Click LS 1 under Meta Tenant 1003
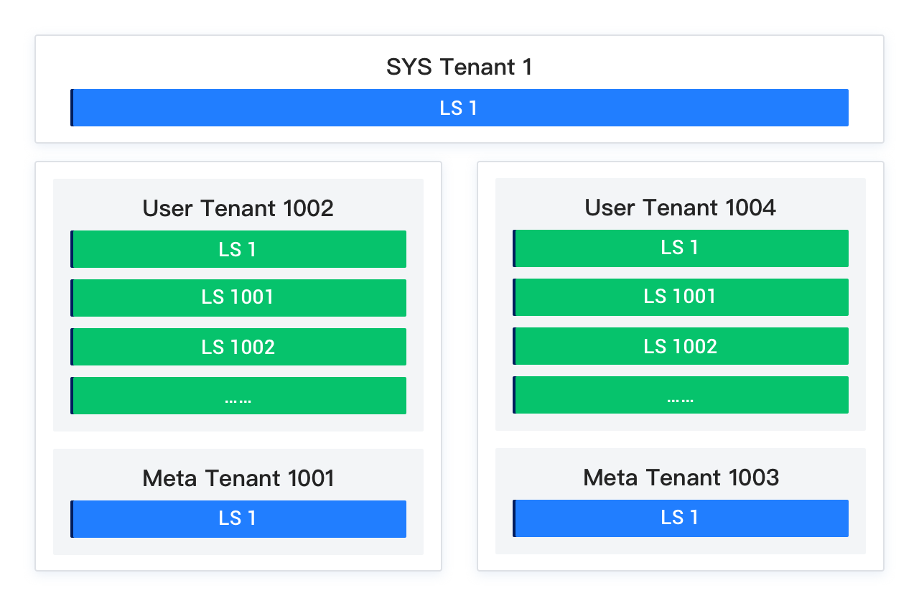 click(681, 518)
